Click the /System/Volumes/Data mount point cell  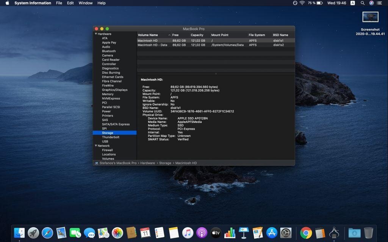click(x=227, y=45)
